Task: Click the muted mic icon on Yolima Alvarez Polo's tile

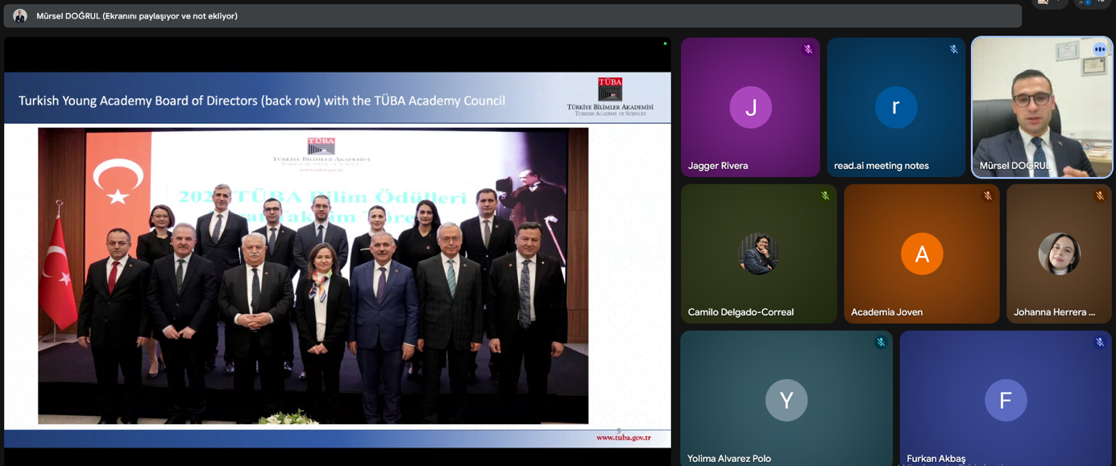Action: point(881,342)
